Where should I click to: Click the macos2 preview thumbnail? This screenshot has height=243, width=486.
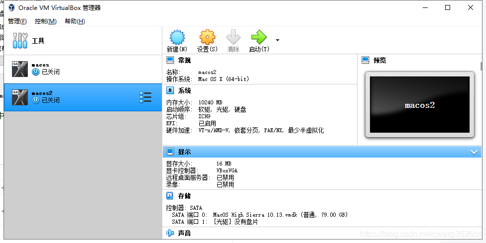click(x=420, y=105)
